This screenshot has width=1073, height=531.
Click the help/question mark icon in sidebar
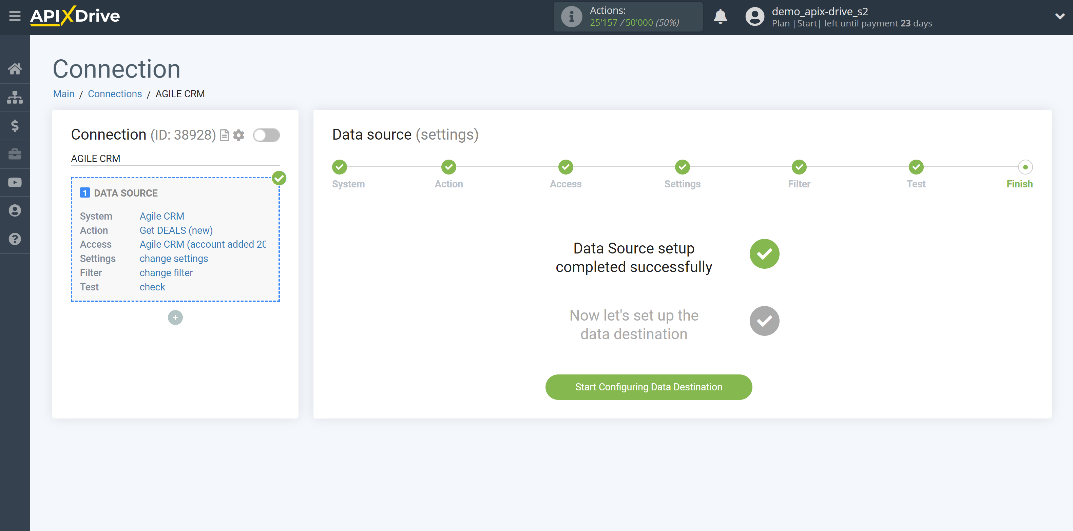pyautogui.click(x=15, y=239)
